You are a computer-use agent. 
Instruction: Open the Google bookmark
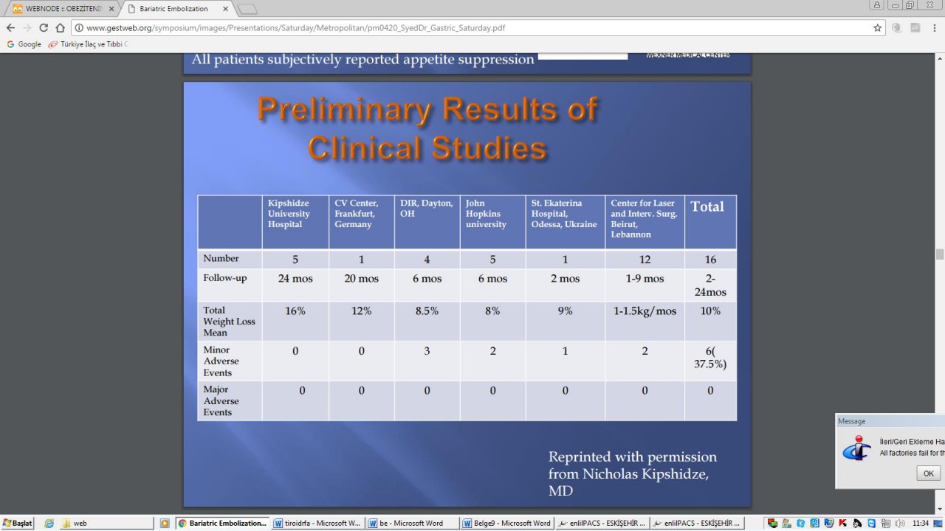click(24, 44)
